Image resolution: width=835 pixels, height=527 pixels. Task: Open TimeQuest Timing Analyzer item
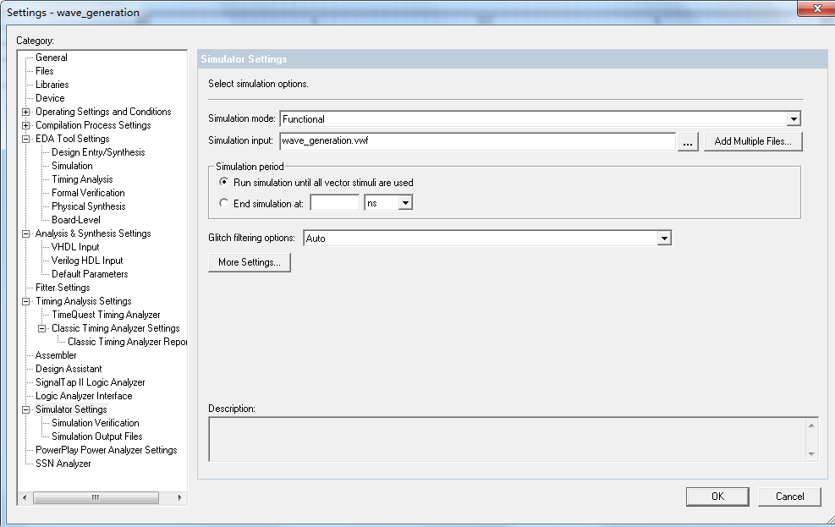(x=106, y=315)
